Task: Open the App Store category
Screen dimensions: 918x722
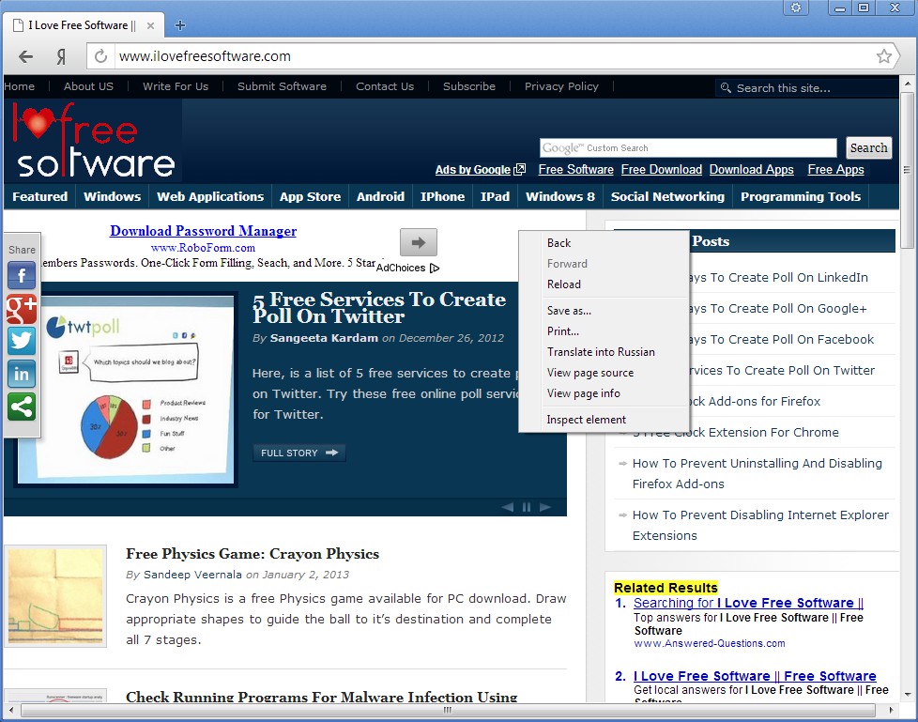Action: coord(311,197)
